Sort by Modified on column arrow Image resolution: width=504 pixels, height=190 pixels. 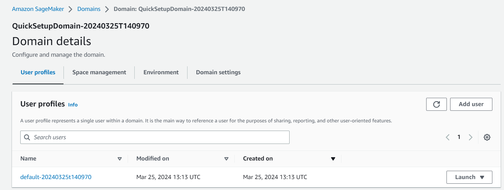tap(226, 159)
